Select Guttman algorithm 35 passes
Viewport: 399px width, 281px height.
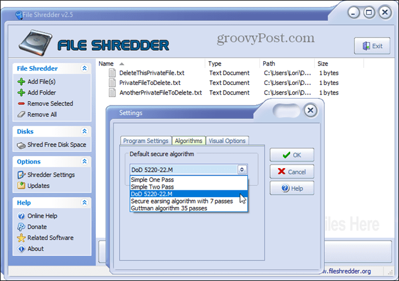click(189, 208)
